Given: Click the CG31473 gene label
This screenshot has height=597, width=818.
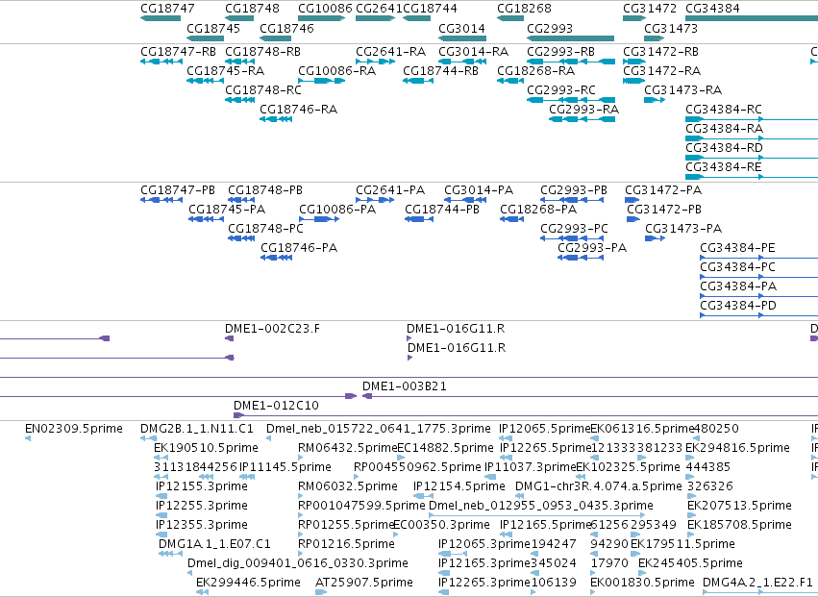Looking at the screenshot, I should click(x=671, y=28).
